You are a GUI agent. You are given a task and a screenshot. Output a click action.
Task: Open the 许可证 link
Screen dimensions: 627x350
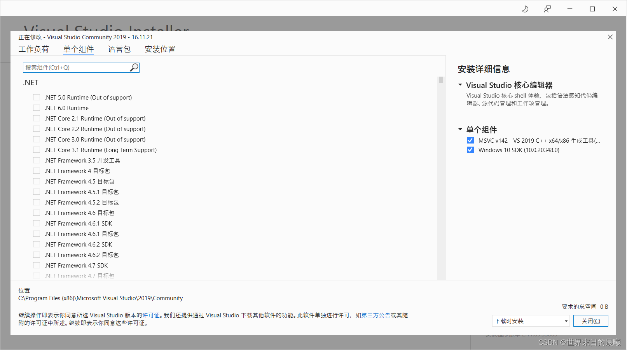tap(151, 315)
